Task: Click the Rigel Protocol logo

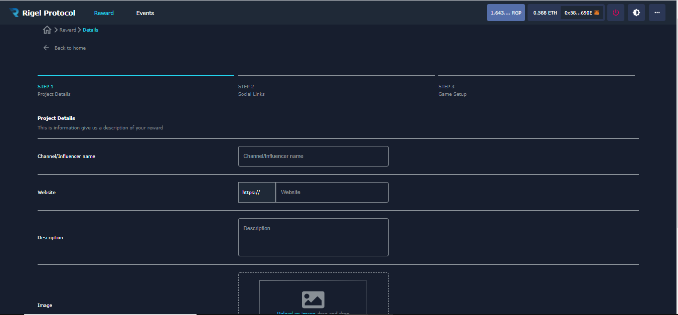Action: coord(42,13)
